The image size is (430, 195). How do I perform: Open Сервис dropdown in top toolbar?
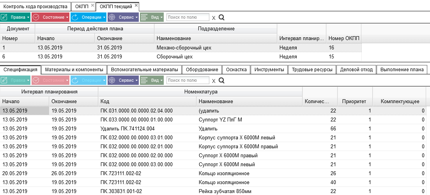tap(123, 17)
